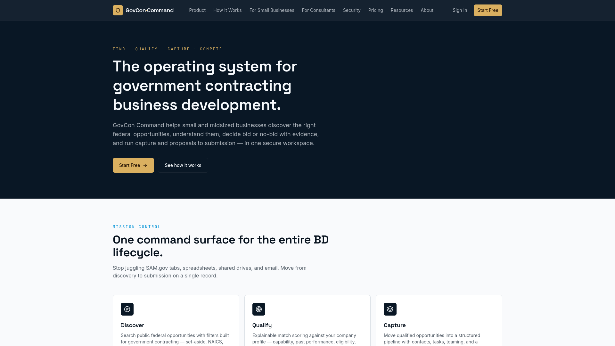Click the 'Stop juggling SAM.gov tabs' paragraph
This screenshot has height=346, width=615.
pyautogui.click(x=209, y=272)
